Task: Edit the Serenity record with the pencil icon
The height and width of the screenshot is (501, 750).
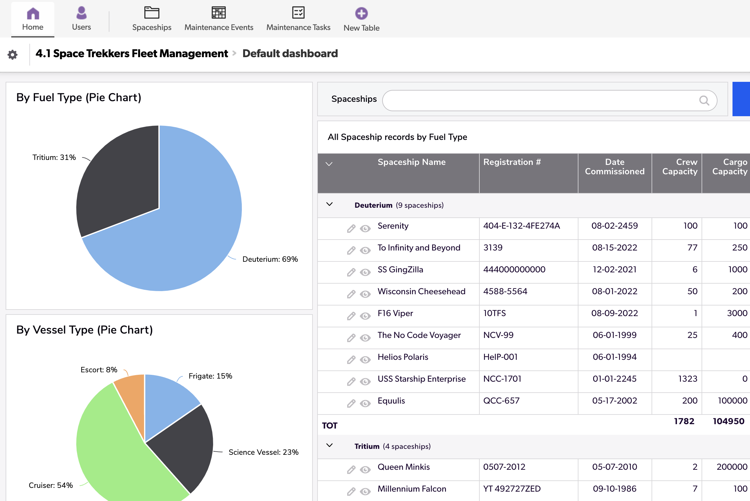Action: coord(351,228)
